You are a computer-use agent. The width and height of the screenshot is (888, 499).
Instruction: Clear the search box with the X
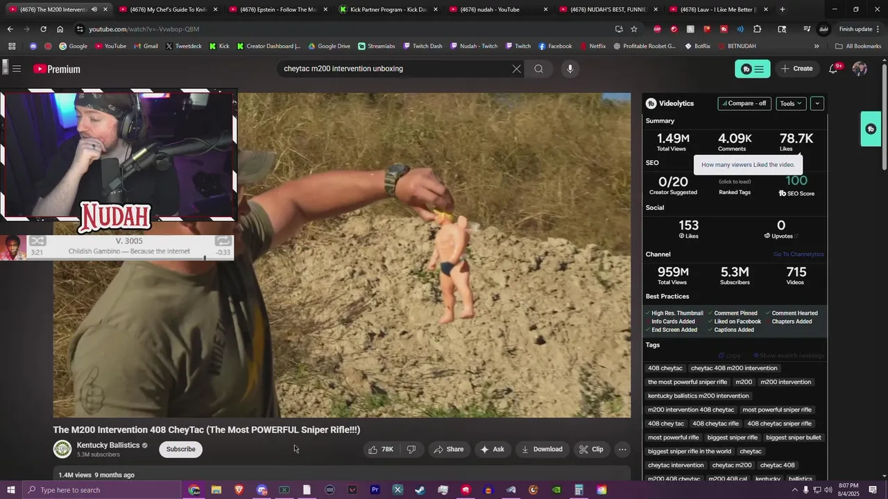(516, 69)
